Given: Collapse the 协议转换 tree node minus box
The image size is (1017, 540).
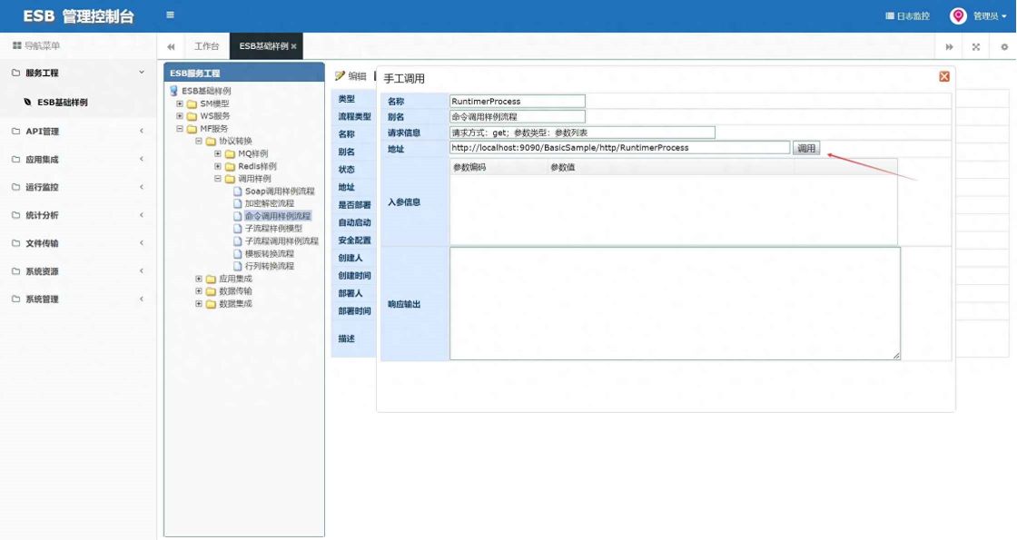Looking at the screenshot, I should pos(199,141).
